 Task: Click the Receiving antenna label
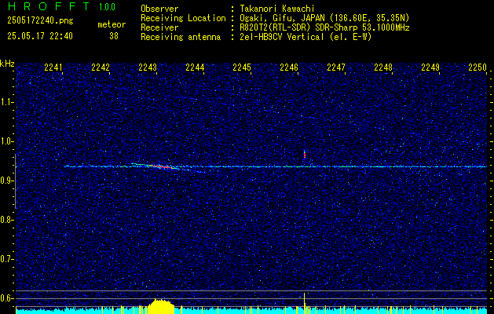pyautogui.click(x=181, y=37)
